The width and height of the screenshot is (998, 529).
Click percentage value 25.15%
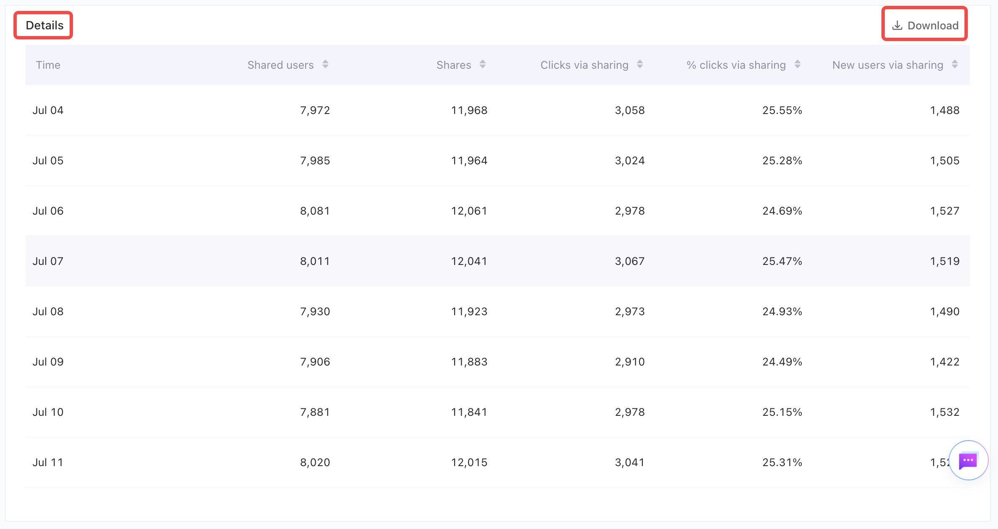[x=782, y=412]
